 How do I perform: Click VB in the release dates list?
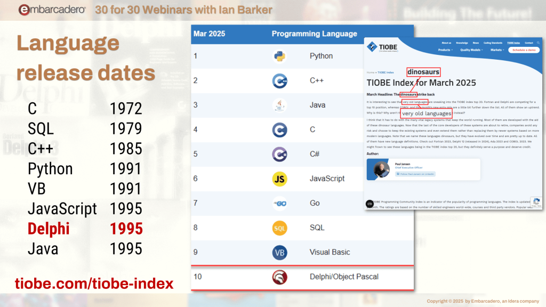(37, 189)
